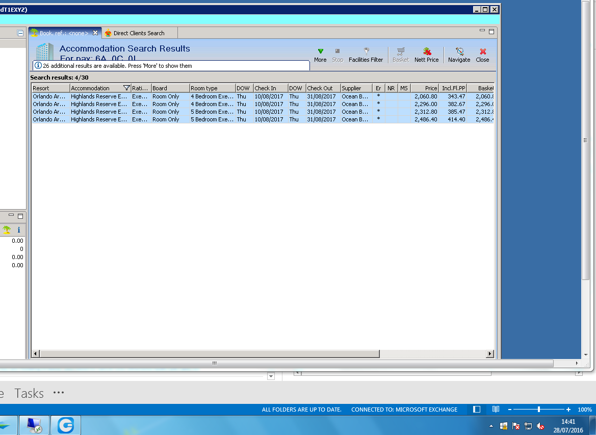596x435 pixels.
Task: Switch to Direct Clients Search tab
Action: coord(139,33)
